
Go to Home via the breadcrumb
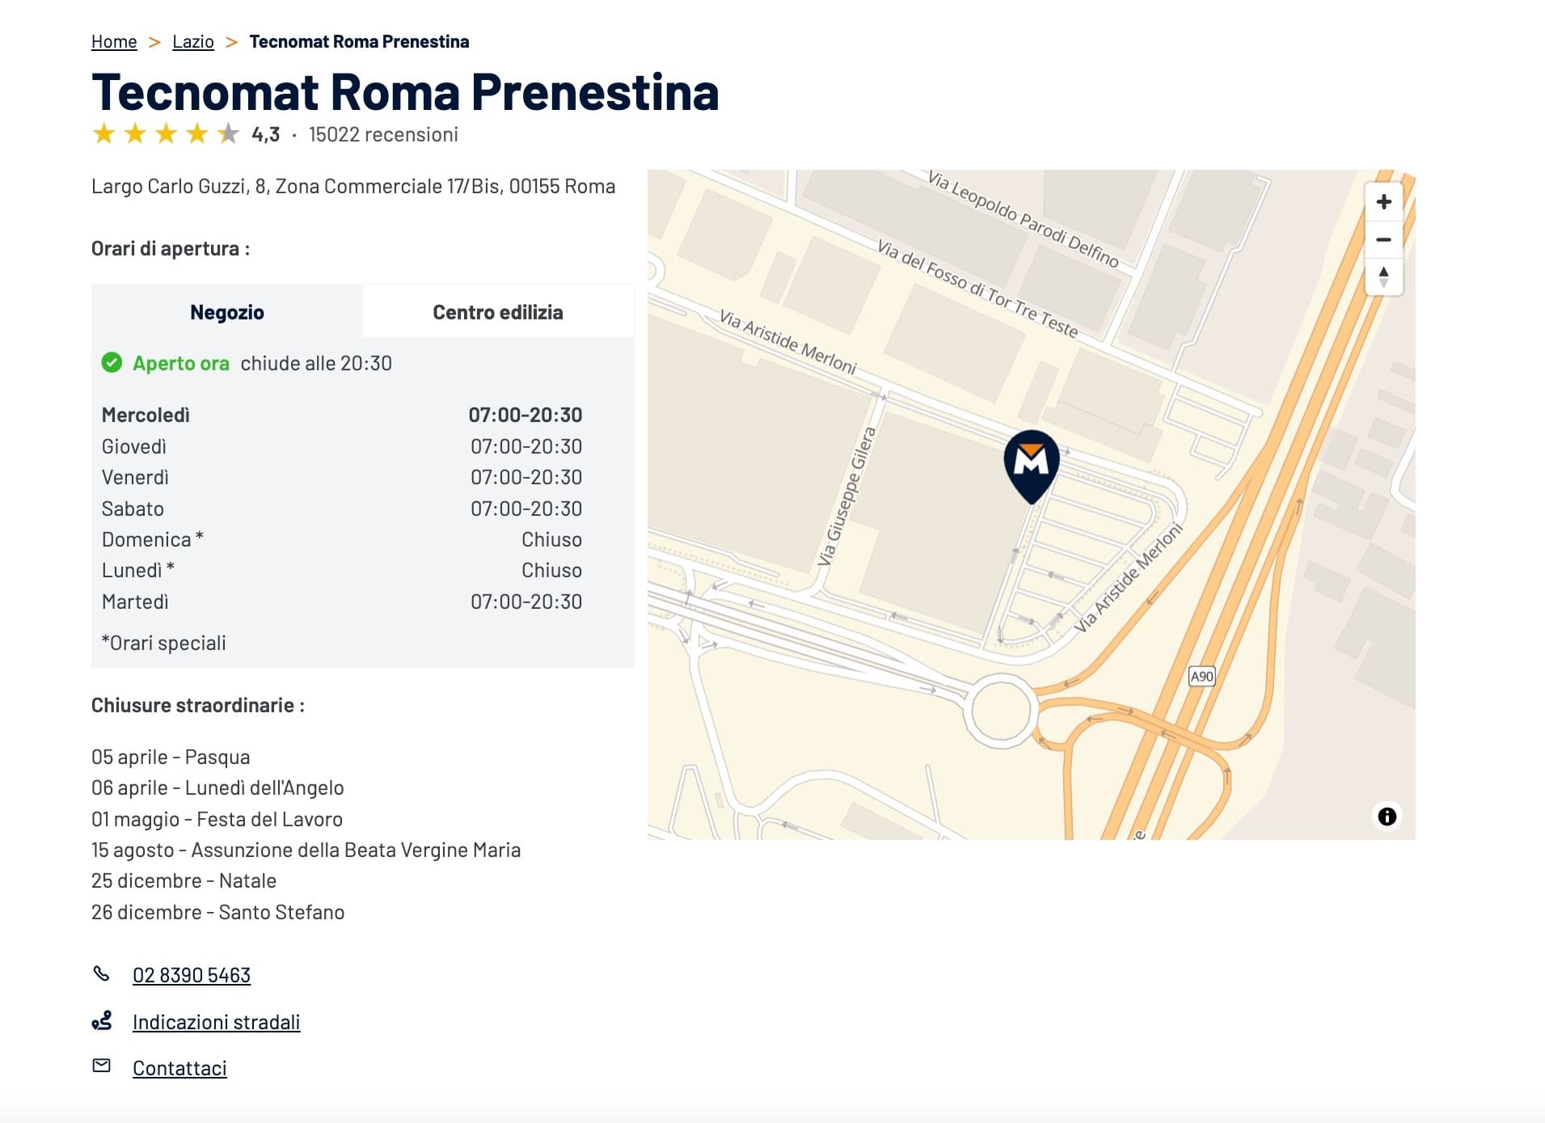114,41
